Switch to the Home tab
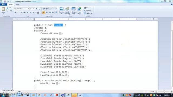 (11, 5)
